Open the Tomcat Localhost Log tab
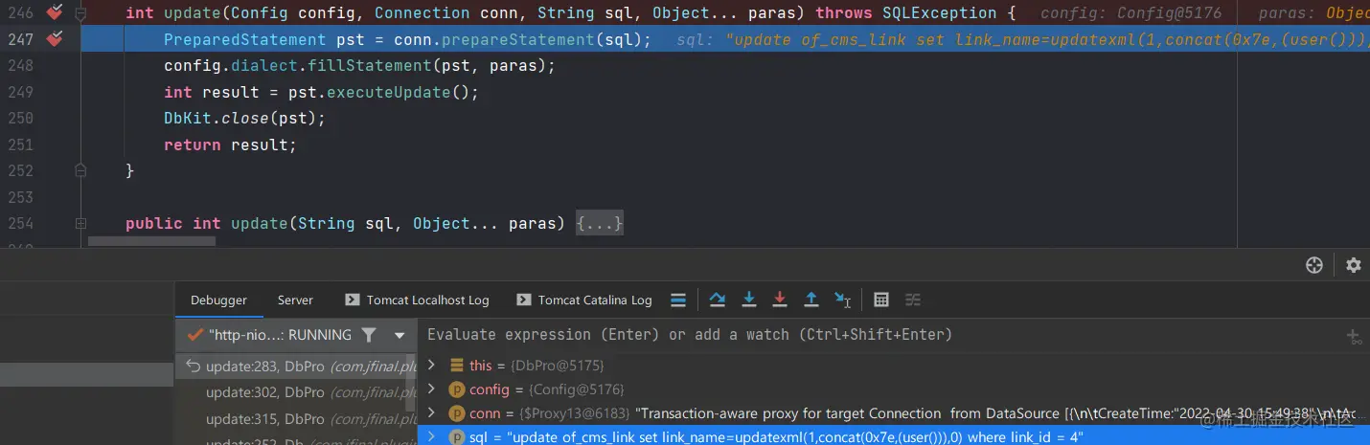This screenshot has height=445, width=1370. (417, 300)
